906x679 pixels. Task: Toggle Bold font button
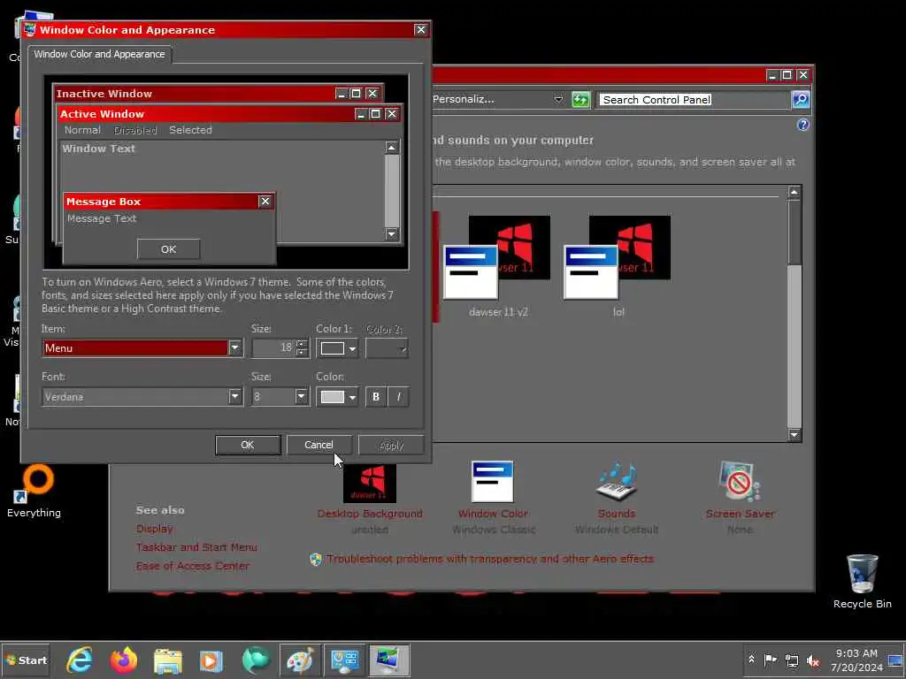pos(376,397)
